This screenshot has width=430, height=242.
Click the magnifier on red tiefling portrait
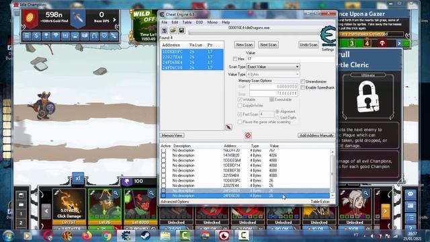151,193
